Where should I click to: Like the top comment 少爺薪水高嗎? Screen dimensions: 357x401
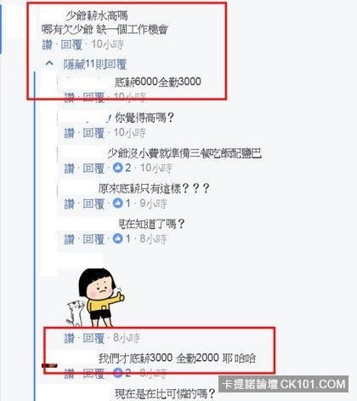pos(47,44)
